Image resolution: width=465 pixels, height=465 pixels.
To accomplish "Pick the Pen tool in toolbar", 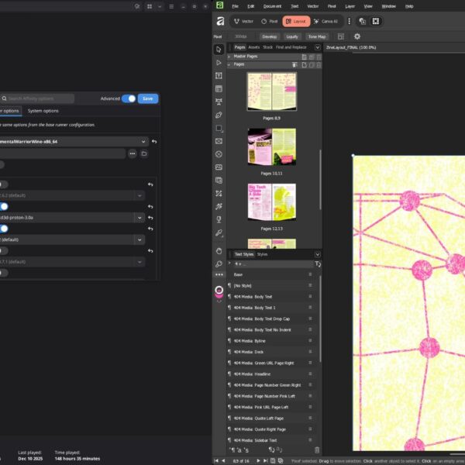I will (x=219, y=115).
